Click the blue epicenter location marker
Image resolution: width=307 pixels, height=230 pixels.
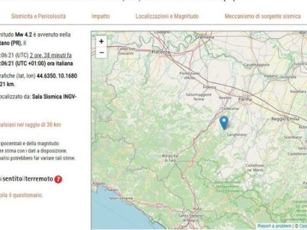pos(224,123)
